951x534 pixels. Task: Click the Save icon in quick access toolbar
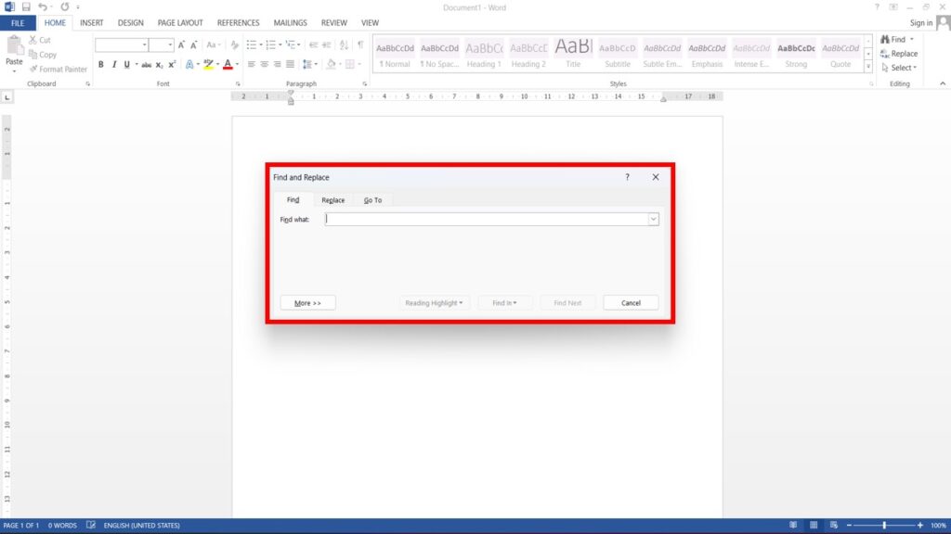click(x=26, y=6)
